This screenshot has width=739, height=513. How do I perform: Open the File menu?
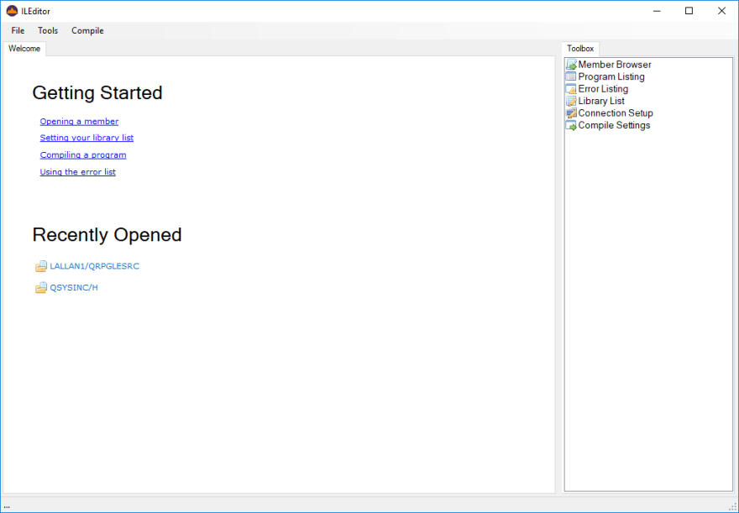[18, 30]
